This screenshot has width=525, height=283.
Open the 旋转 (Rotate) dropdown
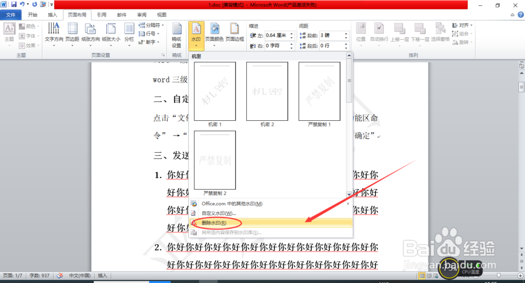pyautogui.click(x=462, y=42)
